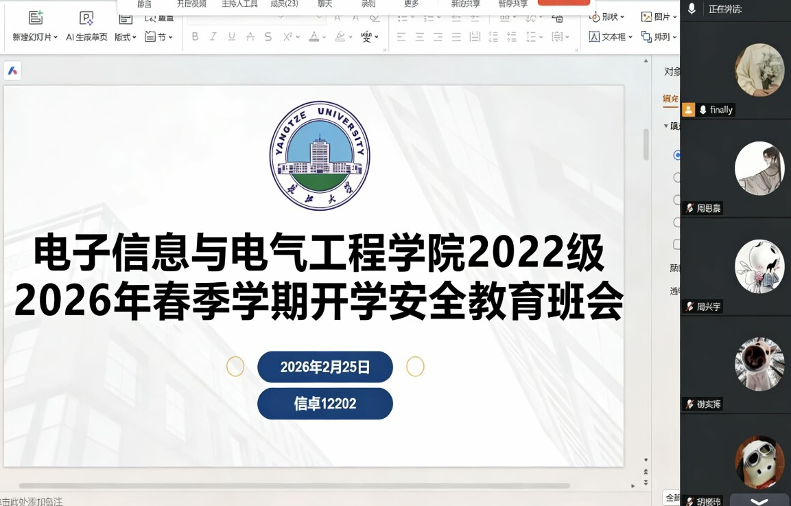Switch to the 填充 tab
The height and width of the screenshot is (506, 791).
670,99
